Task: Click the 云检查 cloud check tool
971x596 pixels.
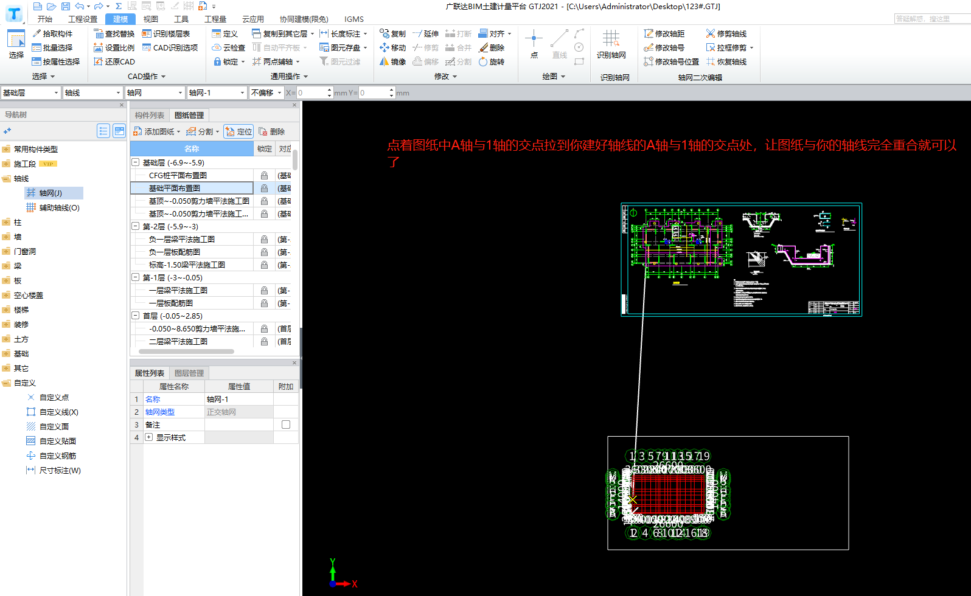Action: pos(228,47)
